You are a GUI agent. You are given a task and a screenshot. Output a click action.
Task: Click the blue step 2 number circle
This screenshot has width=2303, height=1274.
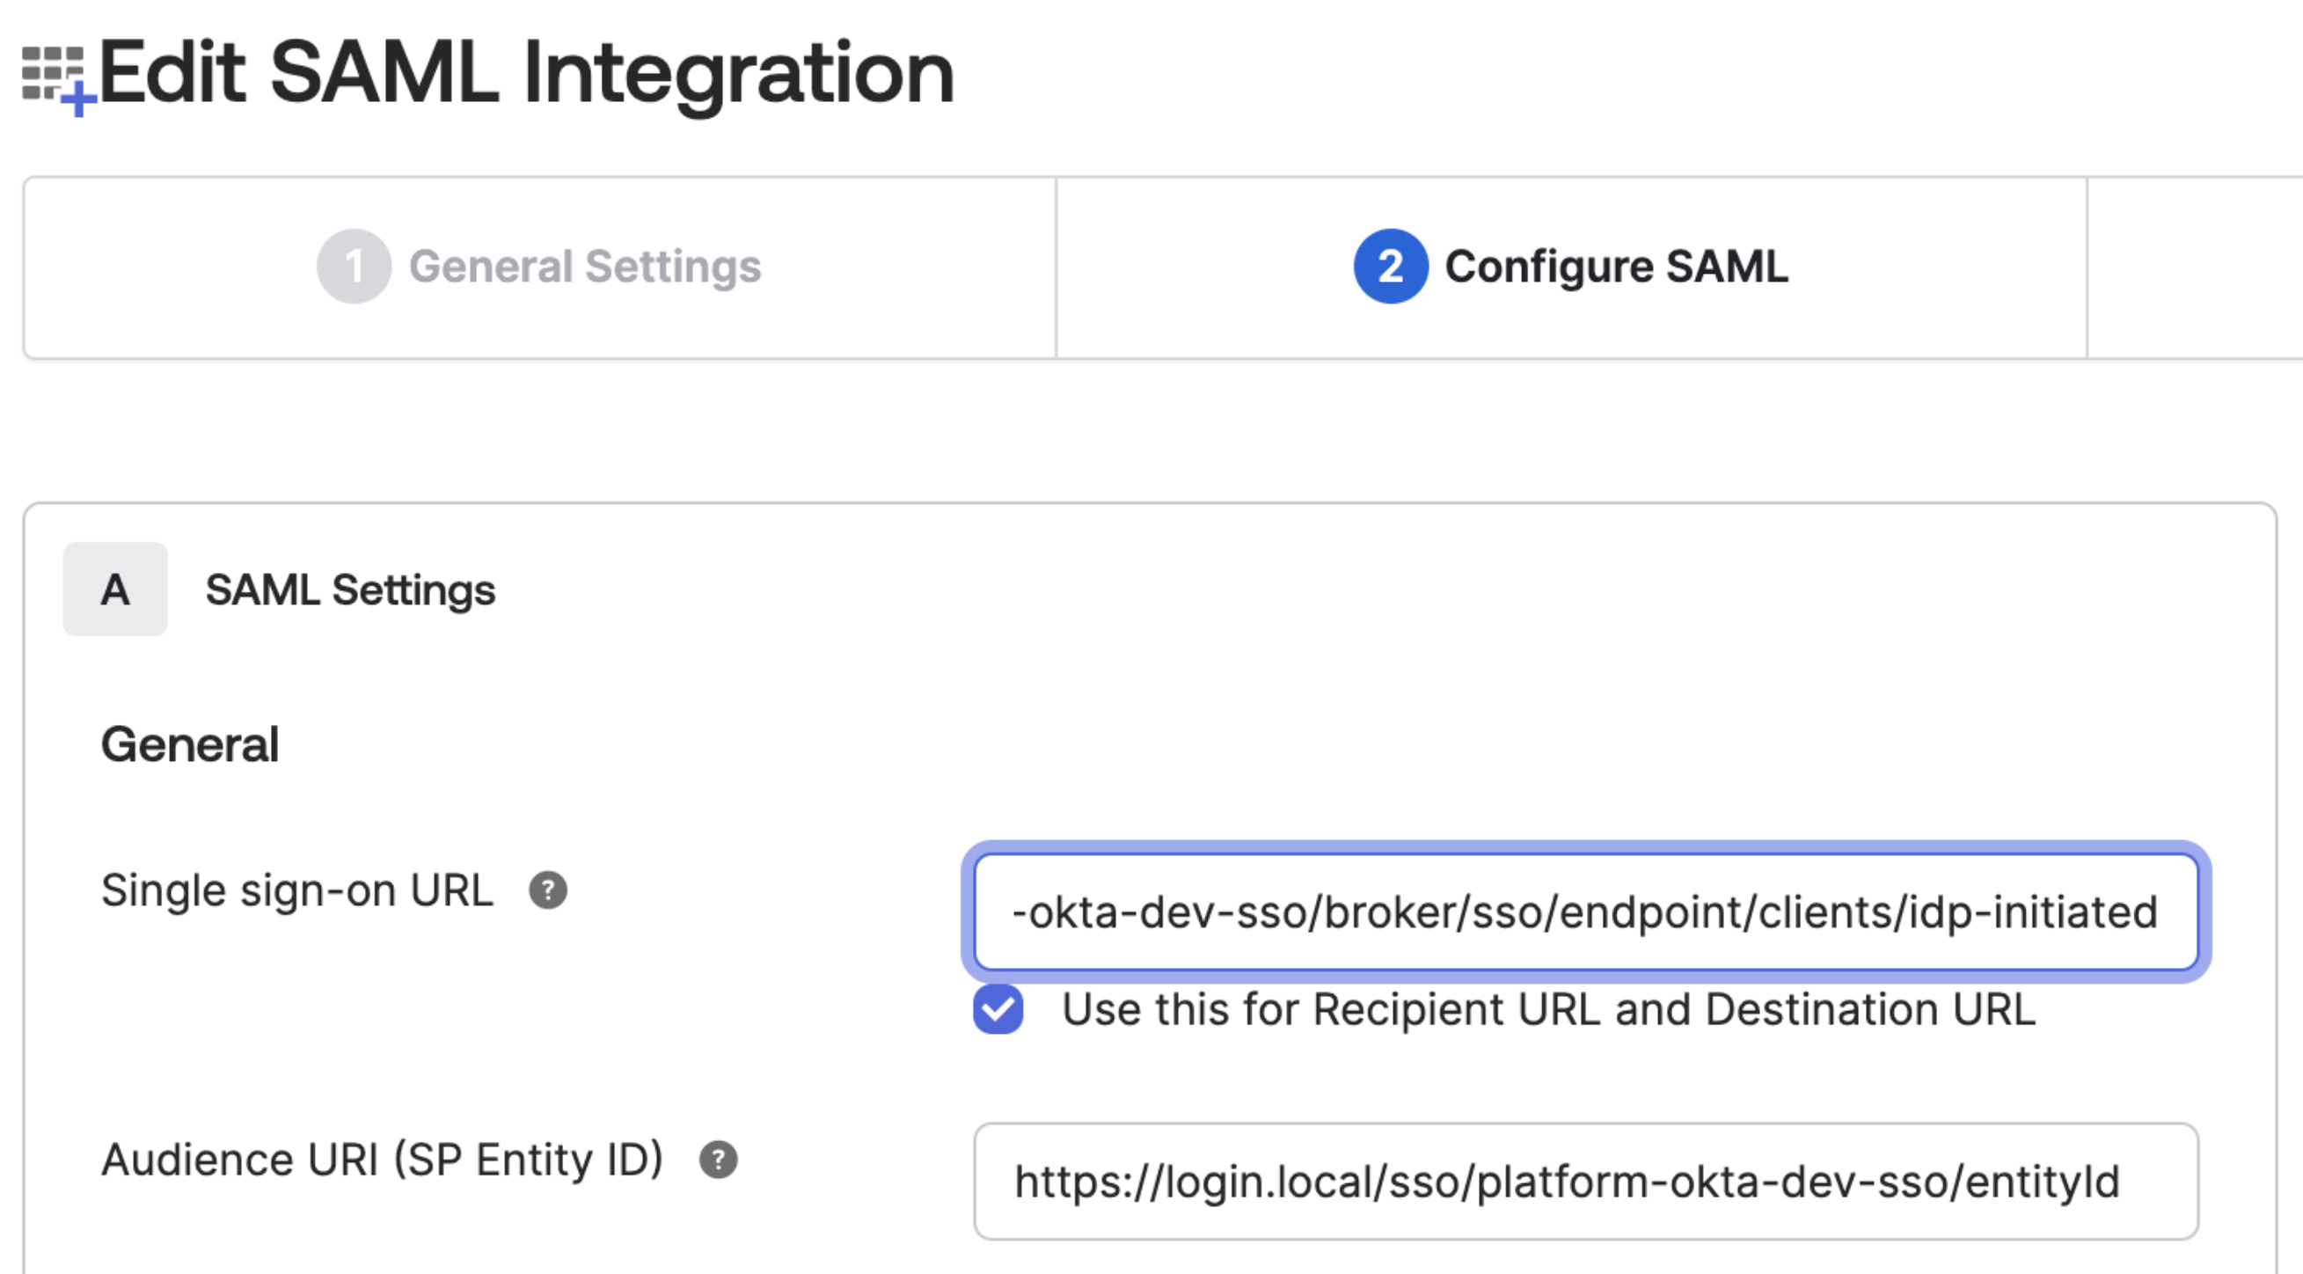[x=1389, y=266]
